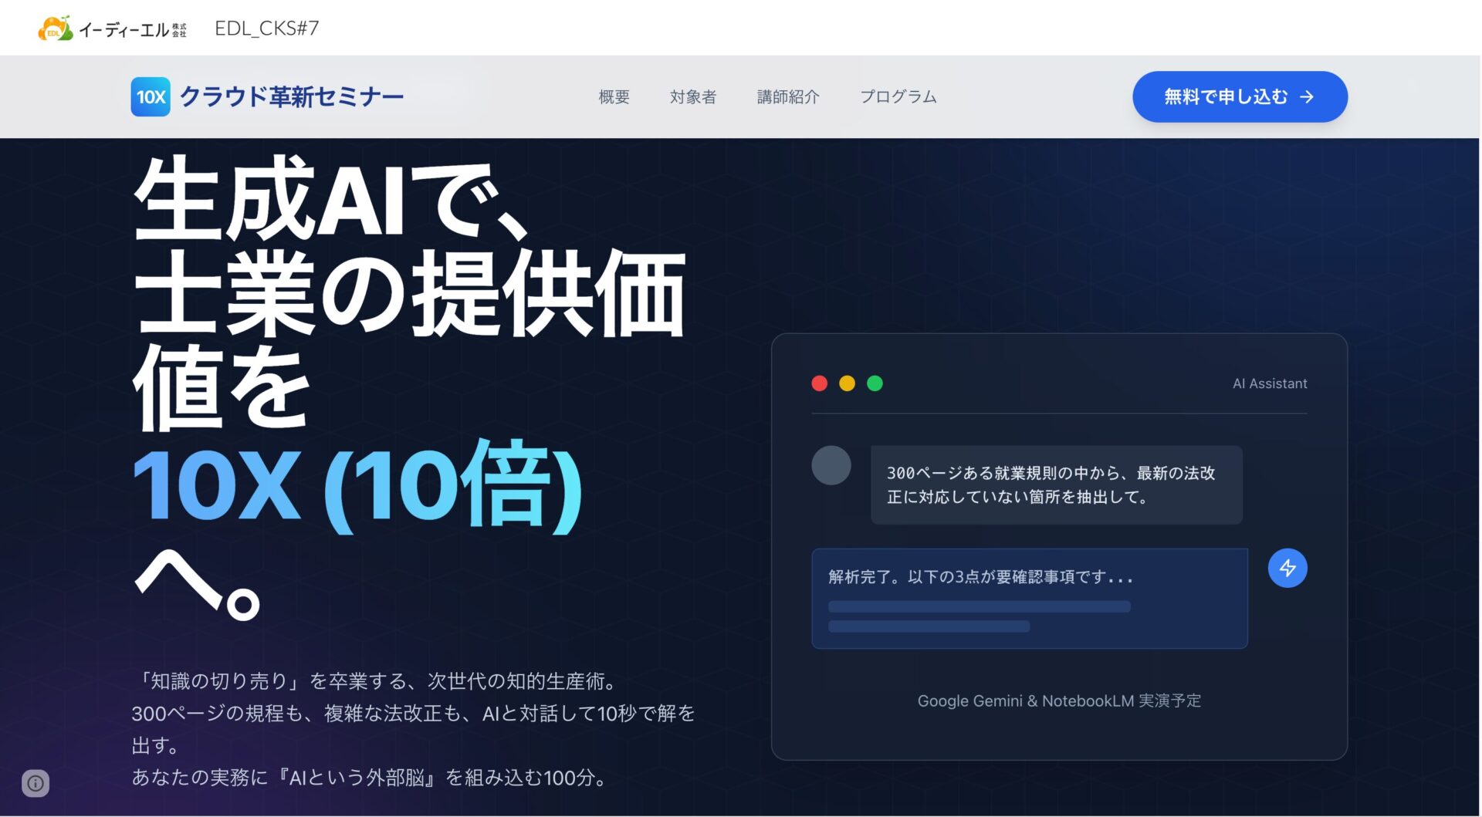Viewport: 1482px width, 817px height.
Task: Click the gray avatar in the AI chat
Action: tap(831, 465)
